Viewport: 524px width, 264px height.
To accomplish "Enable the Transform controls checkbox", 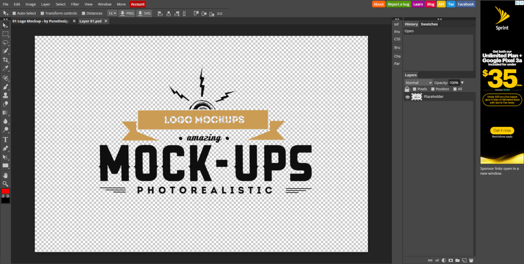I will click(x=42, y=14).
